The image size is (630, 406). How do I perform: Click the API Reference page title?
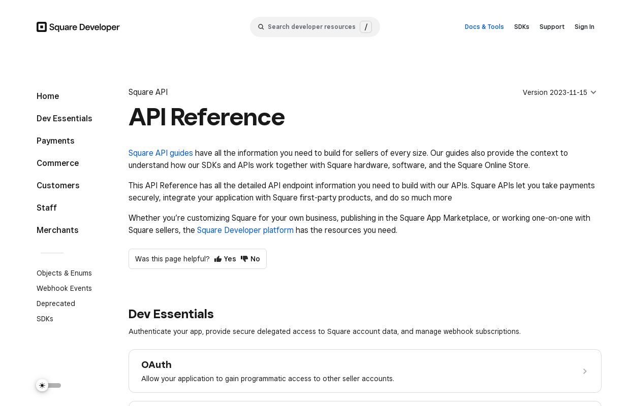(206, 117)
